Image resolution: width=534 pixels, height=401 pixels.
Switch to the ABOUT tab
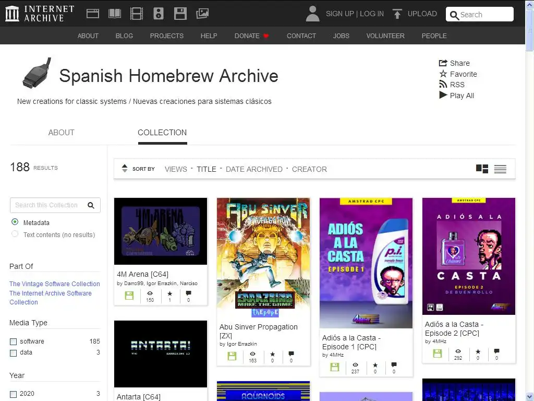point(62,132)
